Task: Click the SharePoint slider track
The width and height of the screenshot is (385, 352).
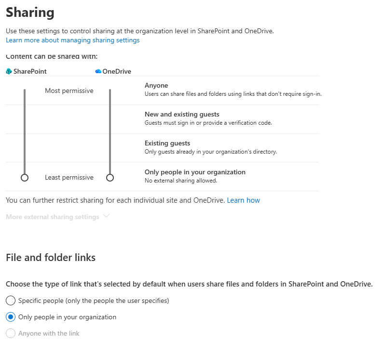Action: 25,130
